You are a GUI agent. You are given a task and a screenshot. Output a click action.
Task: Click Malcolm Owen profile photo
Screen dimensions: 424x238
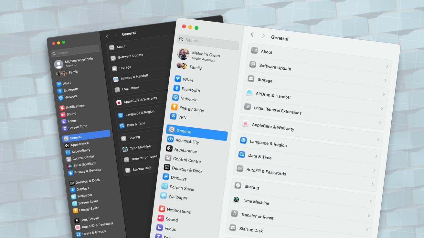(183, 54)
